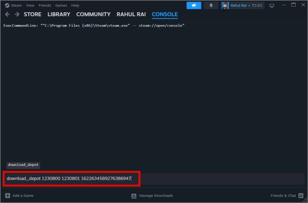
Task: Enter Big Picture mode with the monitor icon
Action: pyautogui.click(x=272, y=5)
